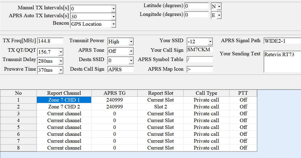301x158 pixels.
Task: Open the Manual TX Intervals dropdown
Action: click(x=113, y=9)
